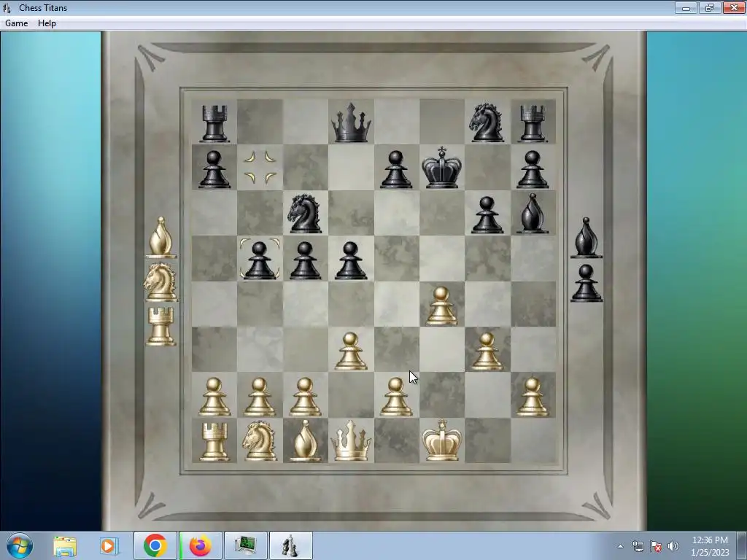Close the Chess Titans window

click(734, 7)
